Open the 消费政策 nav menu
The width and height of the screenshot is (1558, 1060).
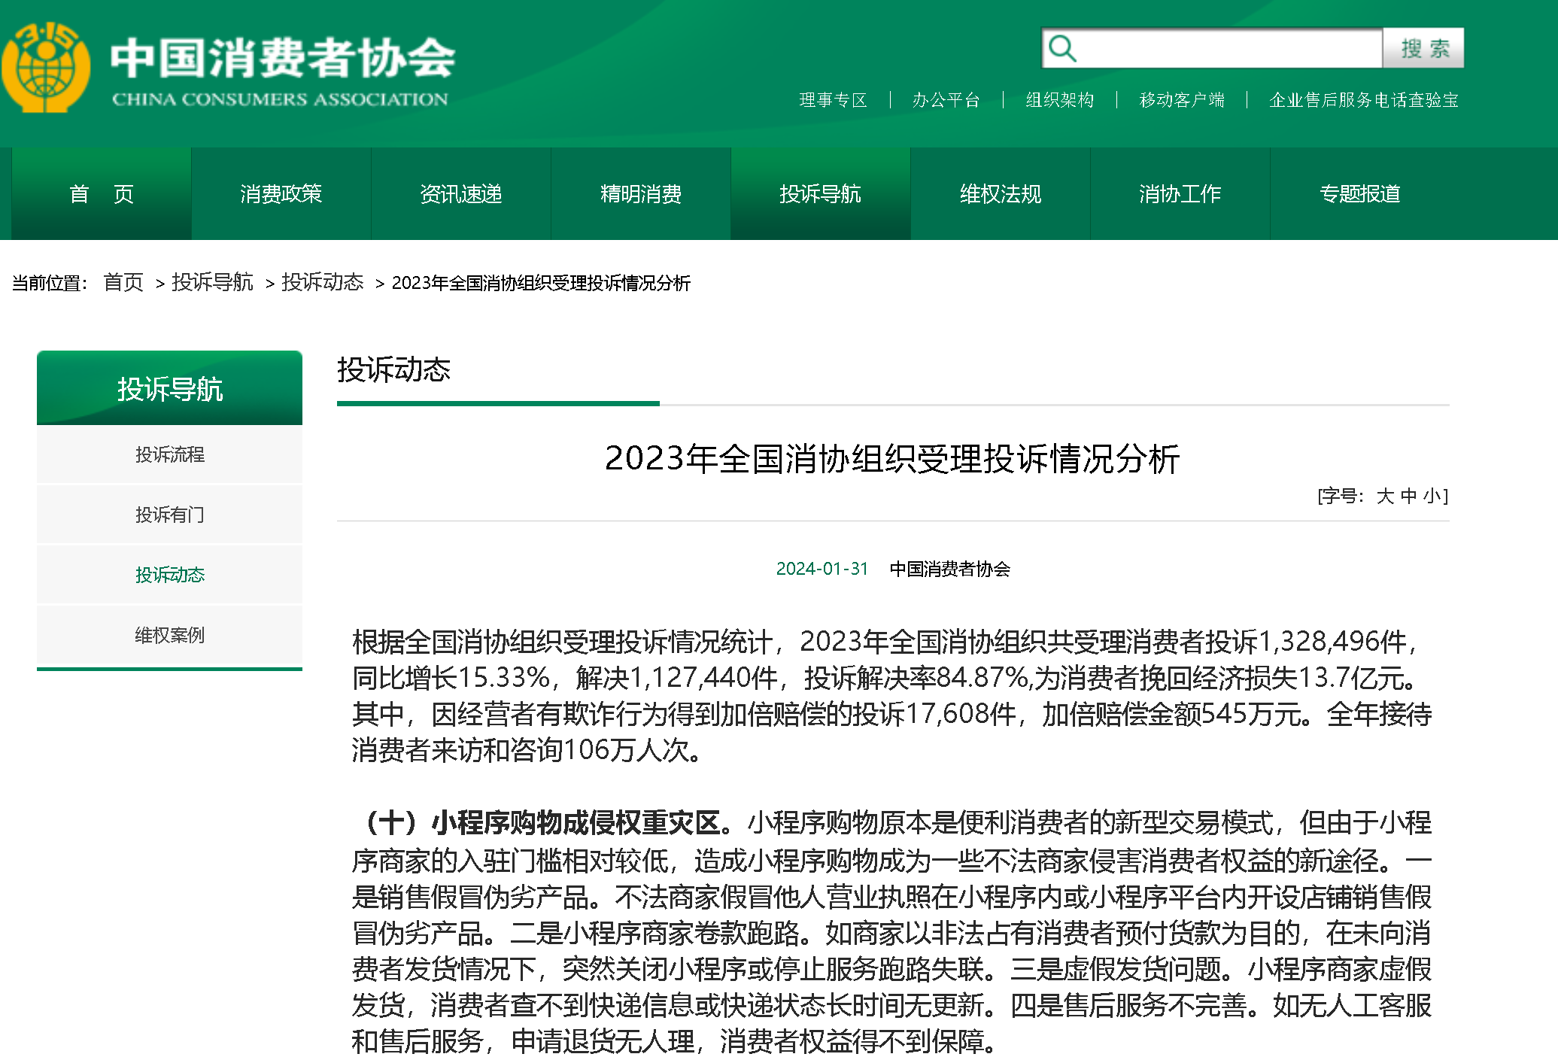[281, 194]
